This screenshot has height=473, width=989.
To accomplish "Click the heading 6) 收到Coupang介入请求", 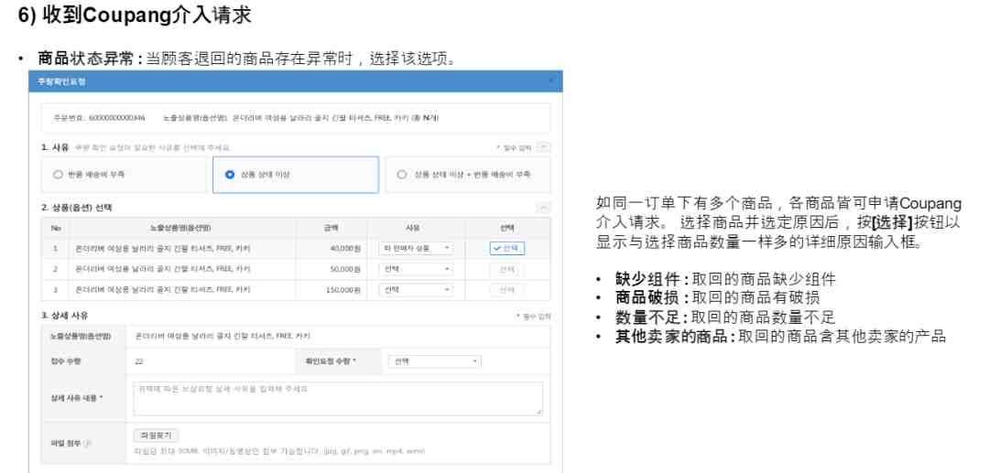I will coord(135,16).
